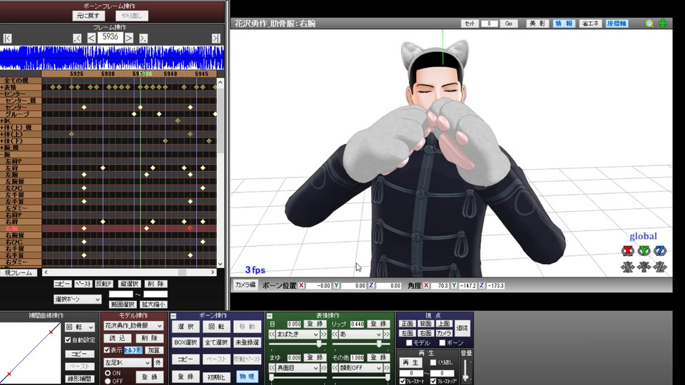685x385 pixels.
Task: Click the 物理 physics button
Action: pyautogui.click(x=248, y=376)
